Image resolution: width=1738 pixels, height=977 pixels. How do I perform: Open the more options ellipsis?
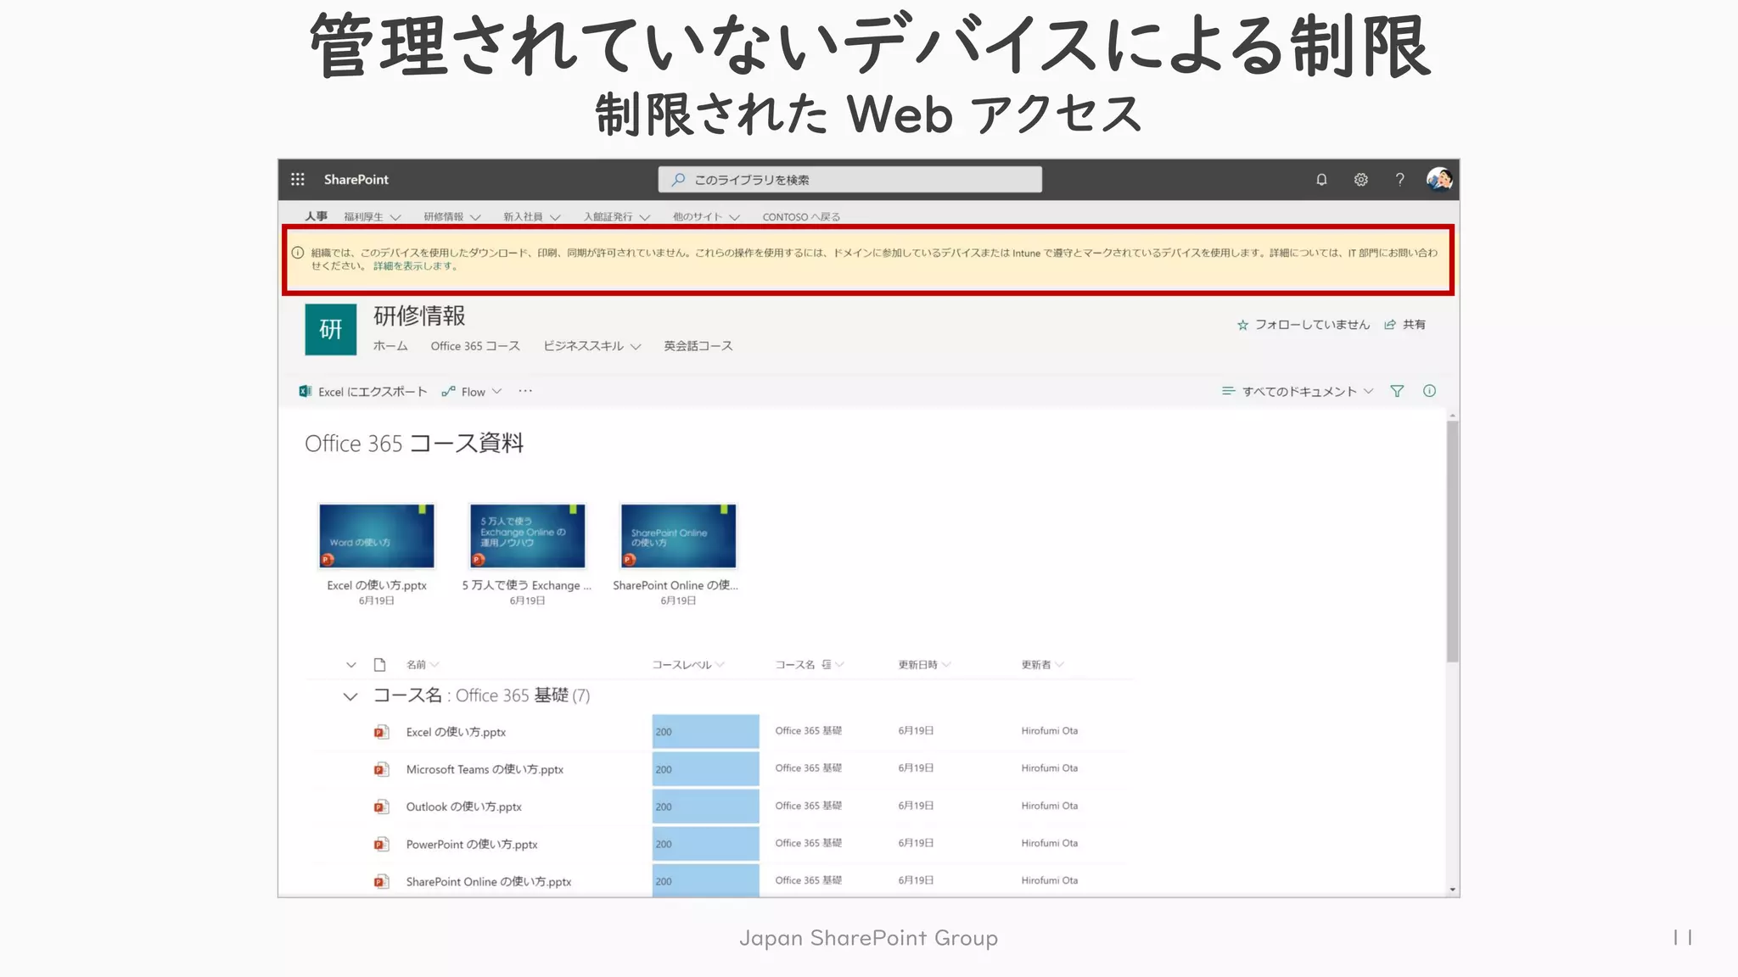525,391
